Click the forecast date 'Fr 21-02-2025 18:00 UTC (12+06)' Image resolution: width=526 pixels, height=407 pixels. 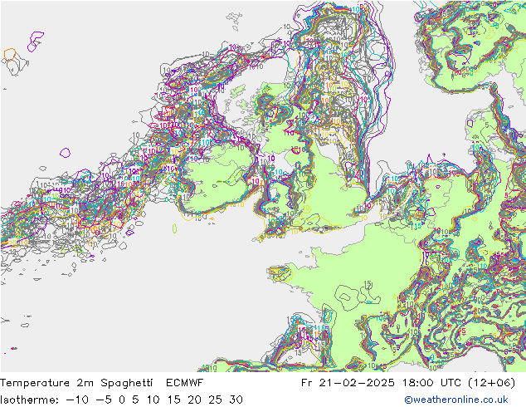click(x=408, y=383)
